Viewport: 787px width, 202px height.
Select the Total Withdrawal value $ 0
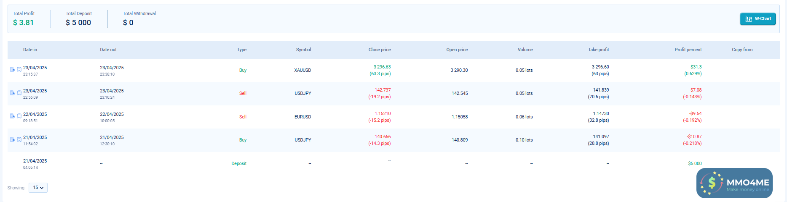(x=128, y=23)
